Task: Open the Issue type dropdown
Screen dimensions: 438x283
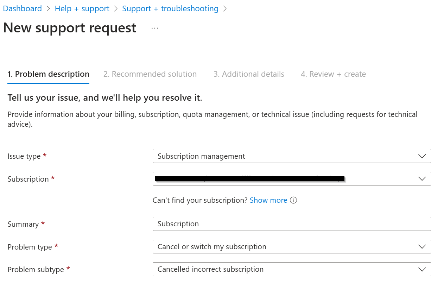Action: click(292, 156)
